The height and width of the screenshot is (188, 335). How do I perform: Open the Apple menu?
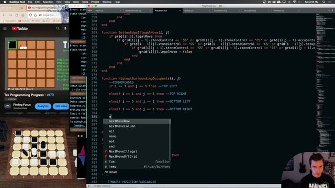(5, 2)
